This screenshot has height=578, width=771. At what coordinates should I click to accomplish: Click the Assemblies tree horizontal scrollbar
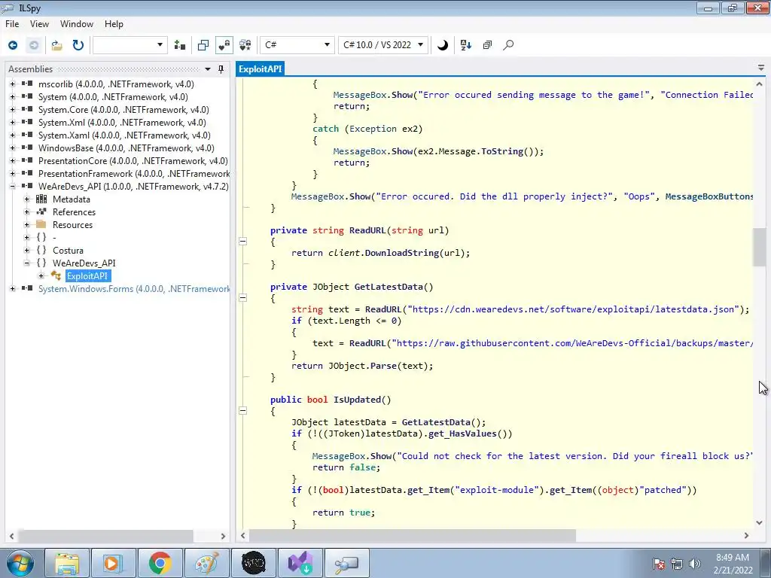[105, 536]
